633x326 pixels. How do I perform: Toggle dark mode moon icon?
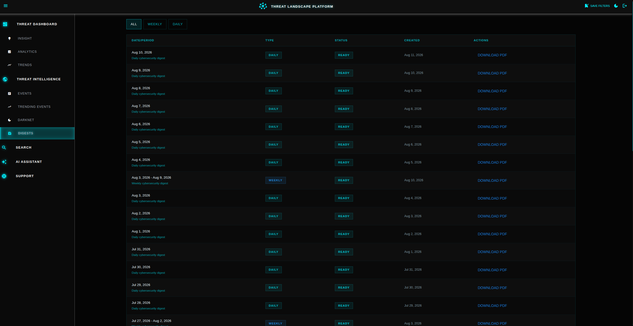616,6
